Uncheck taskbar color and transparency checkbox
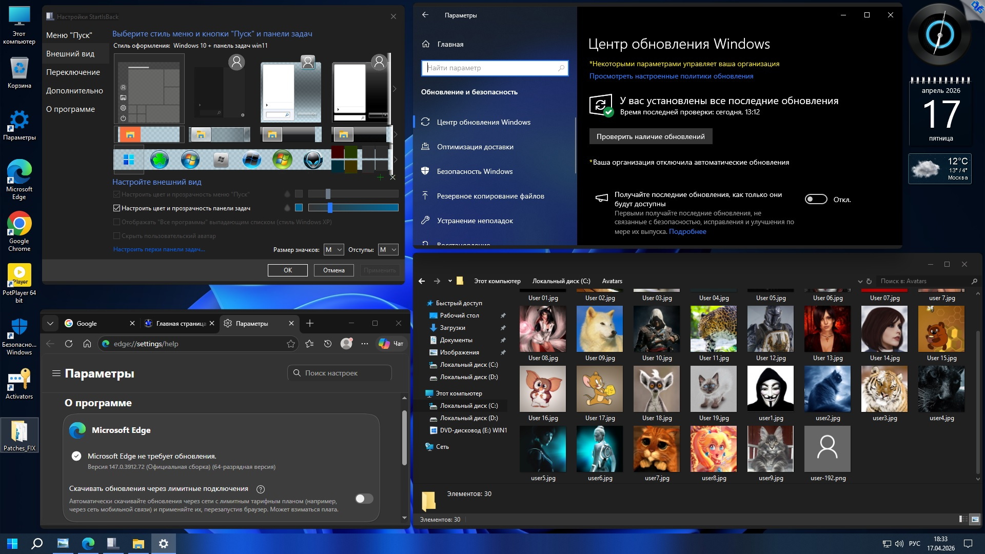 coord(116,208)
